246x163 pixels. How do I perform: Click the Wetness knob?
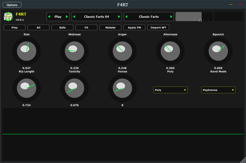point(74,51)
